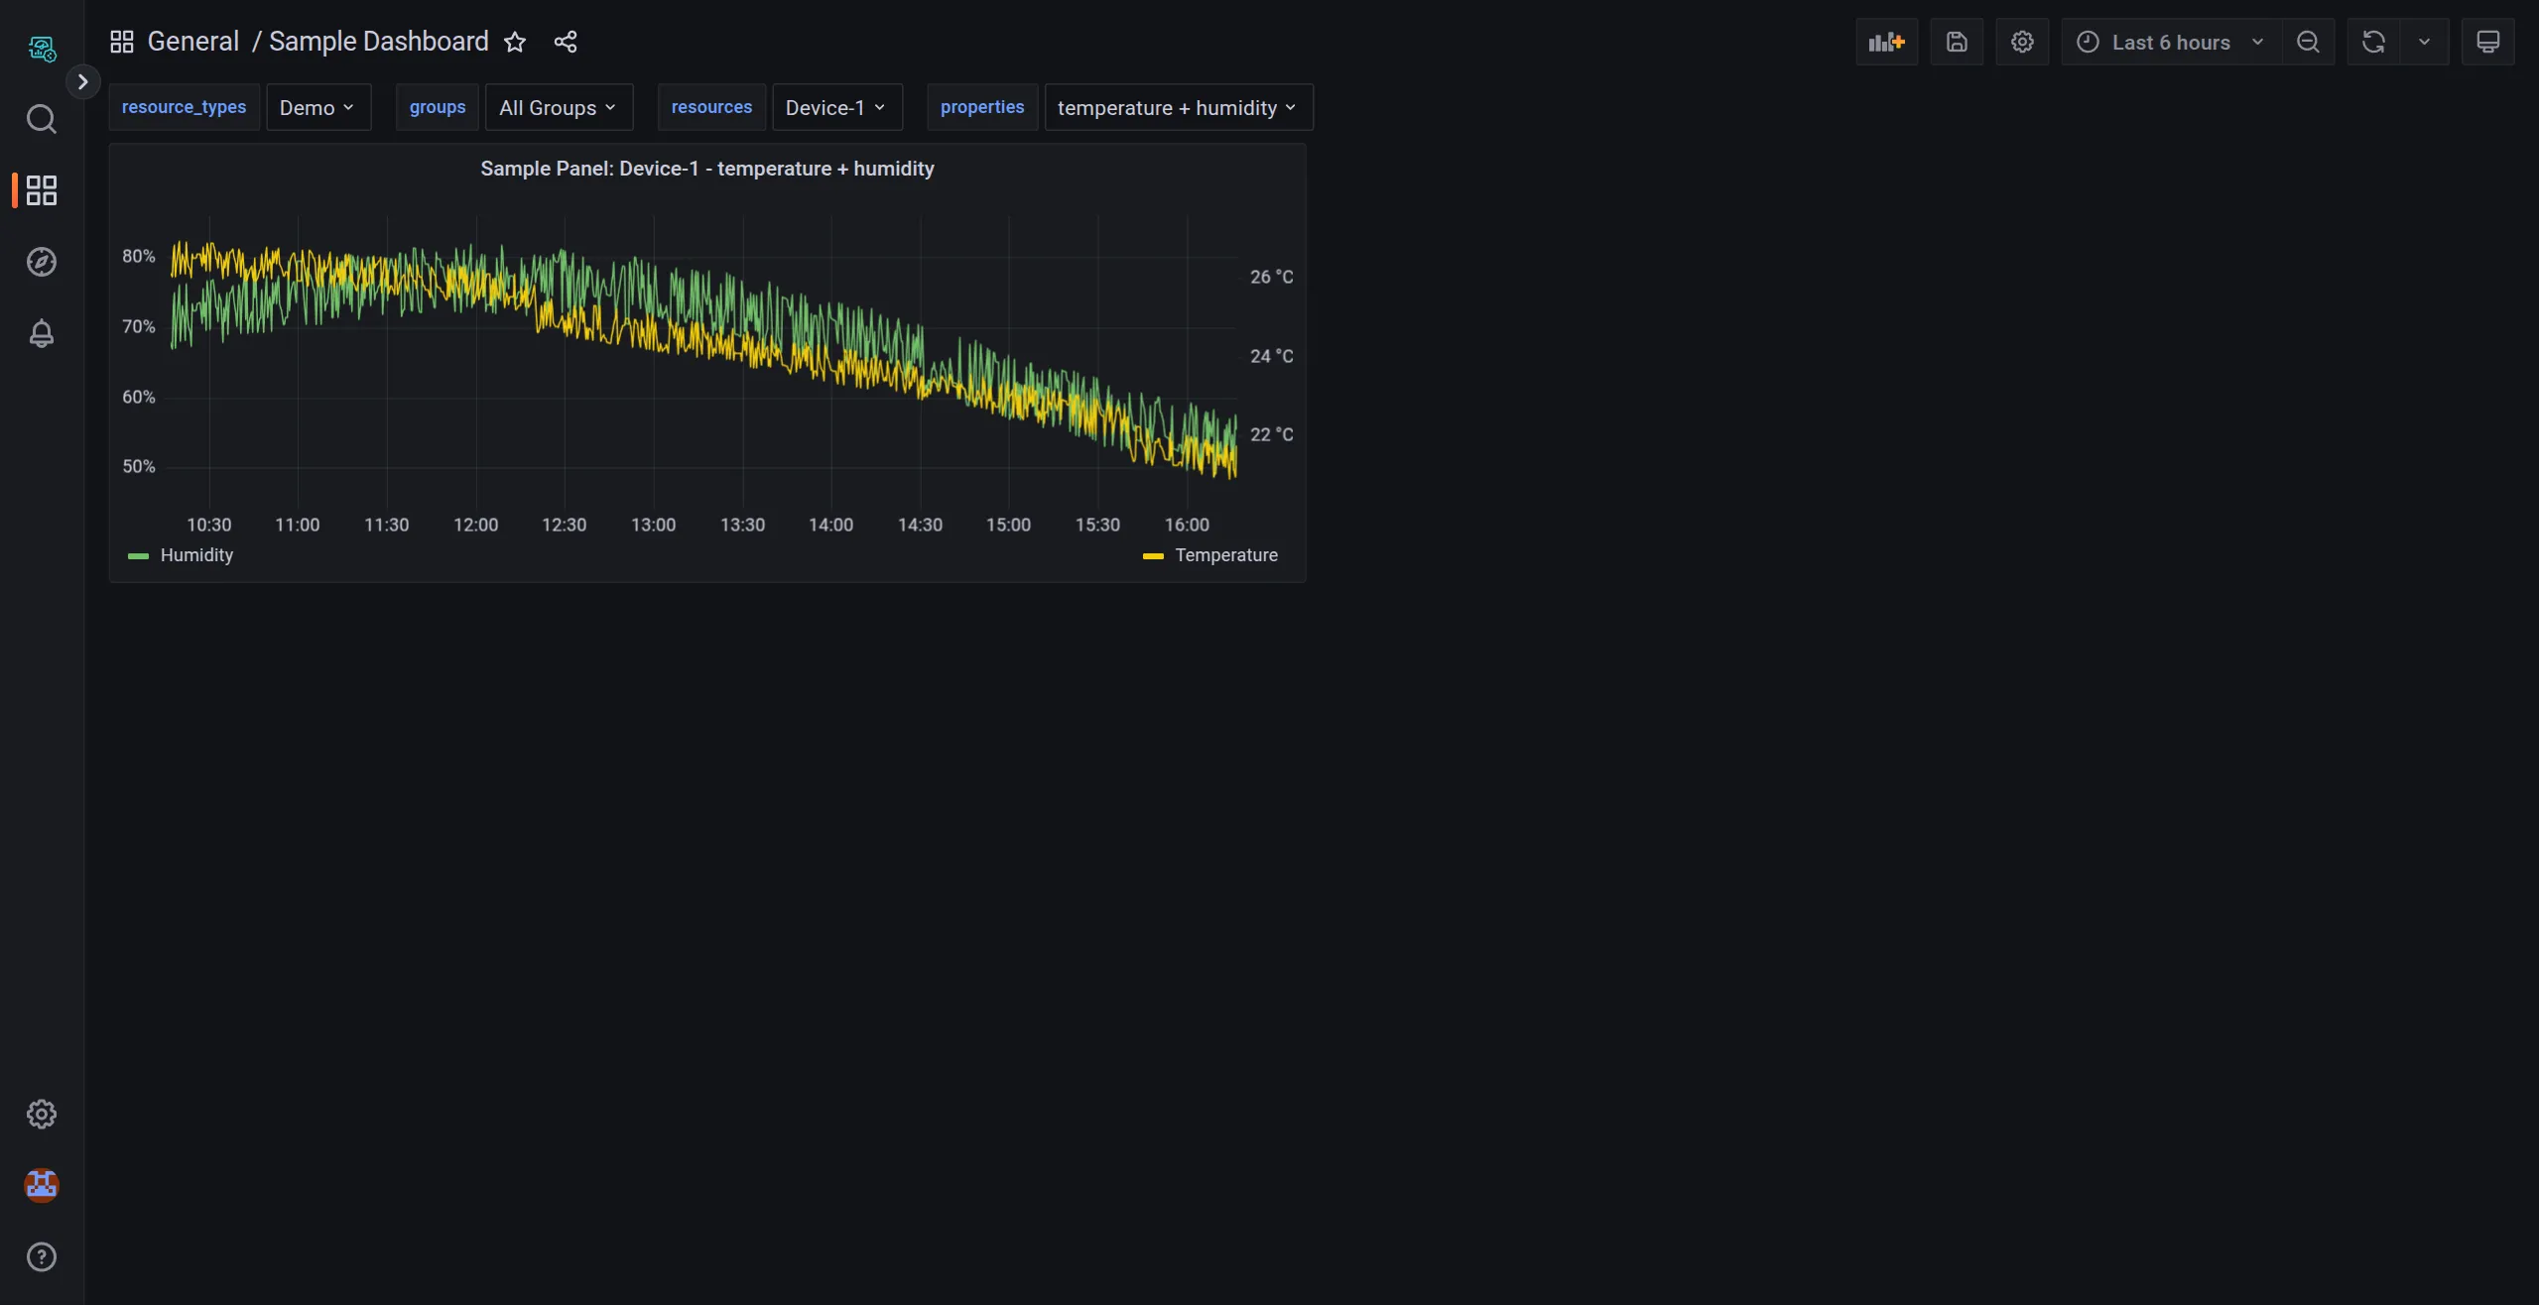Expand the side navigation menu arrow
The height and width of the screenshot is (1305, 2539).
(x=83, y=81)
